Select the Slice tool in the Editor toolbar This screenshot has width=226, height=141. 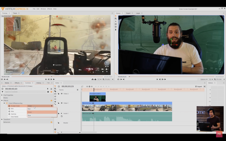(55, 91)
